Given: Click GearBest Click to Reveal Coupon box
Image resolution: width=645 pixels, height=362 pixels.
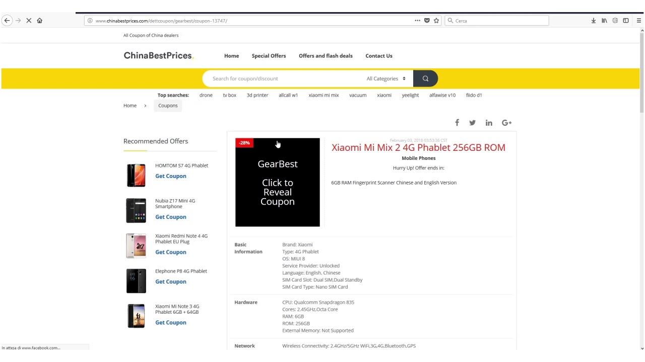Looking at the screenshot, I should coord(278,183).
